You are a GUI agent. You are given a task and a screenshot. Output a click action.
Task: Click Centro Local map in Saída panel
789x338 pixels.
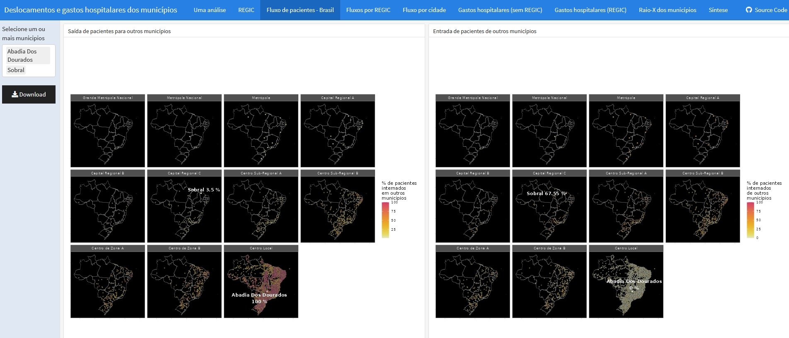coord(261,282)
